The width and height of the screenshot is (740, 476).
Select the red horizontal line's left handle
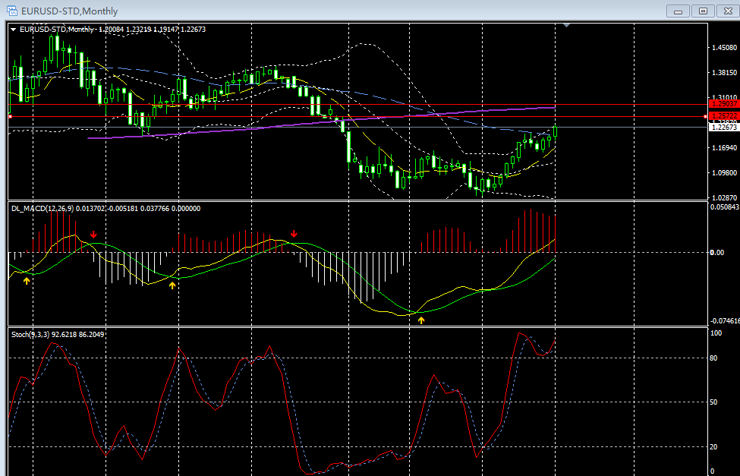point(10,116)
